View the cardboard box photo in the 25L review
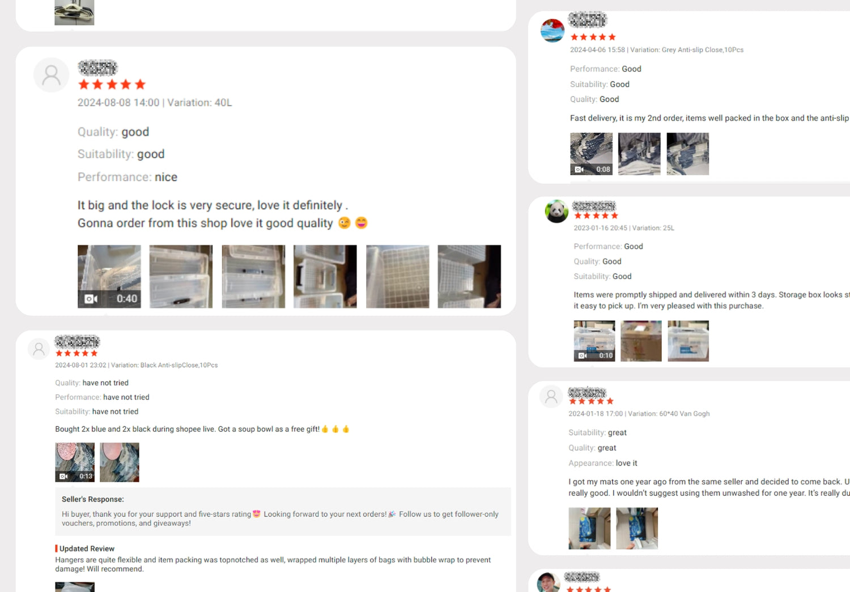Viewport: 850px width, 592px height. tap(641, 341)
